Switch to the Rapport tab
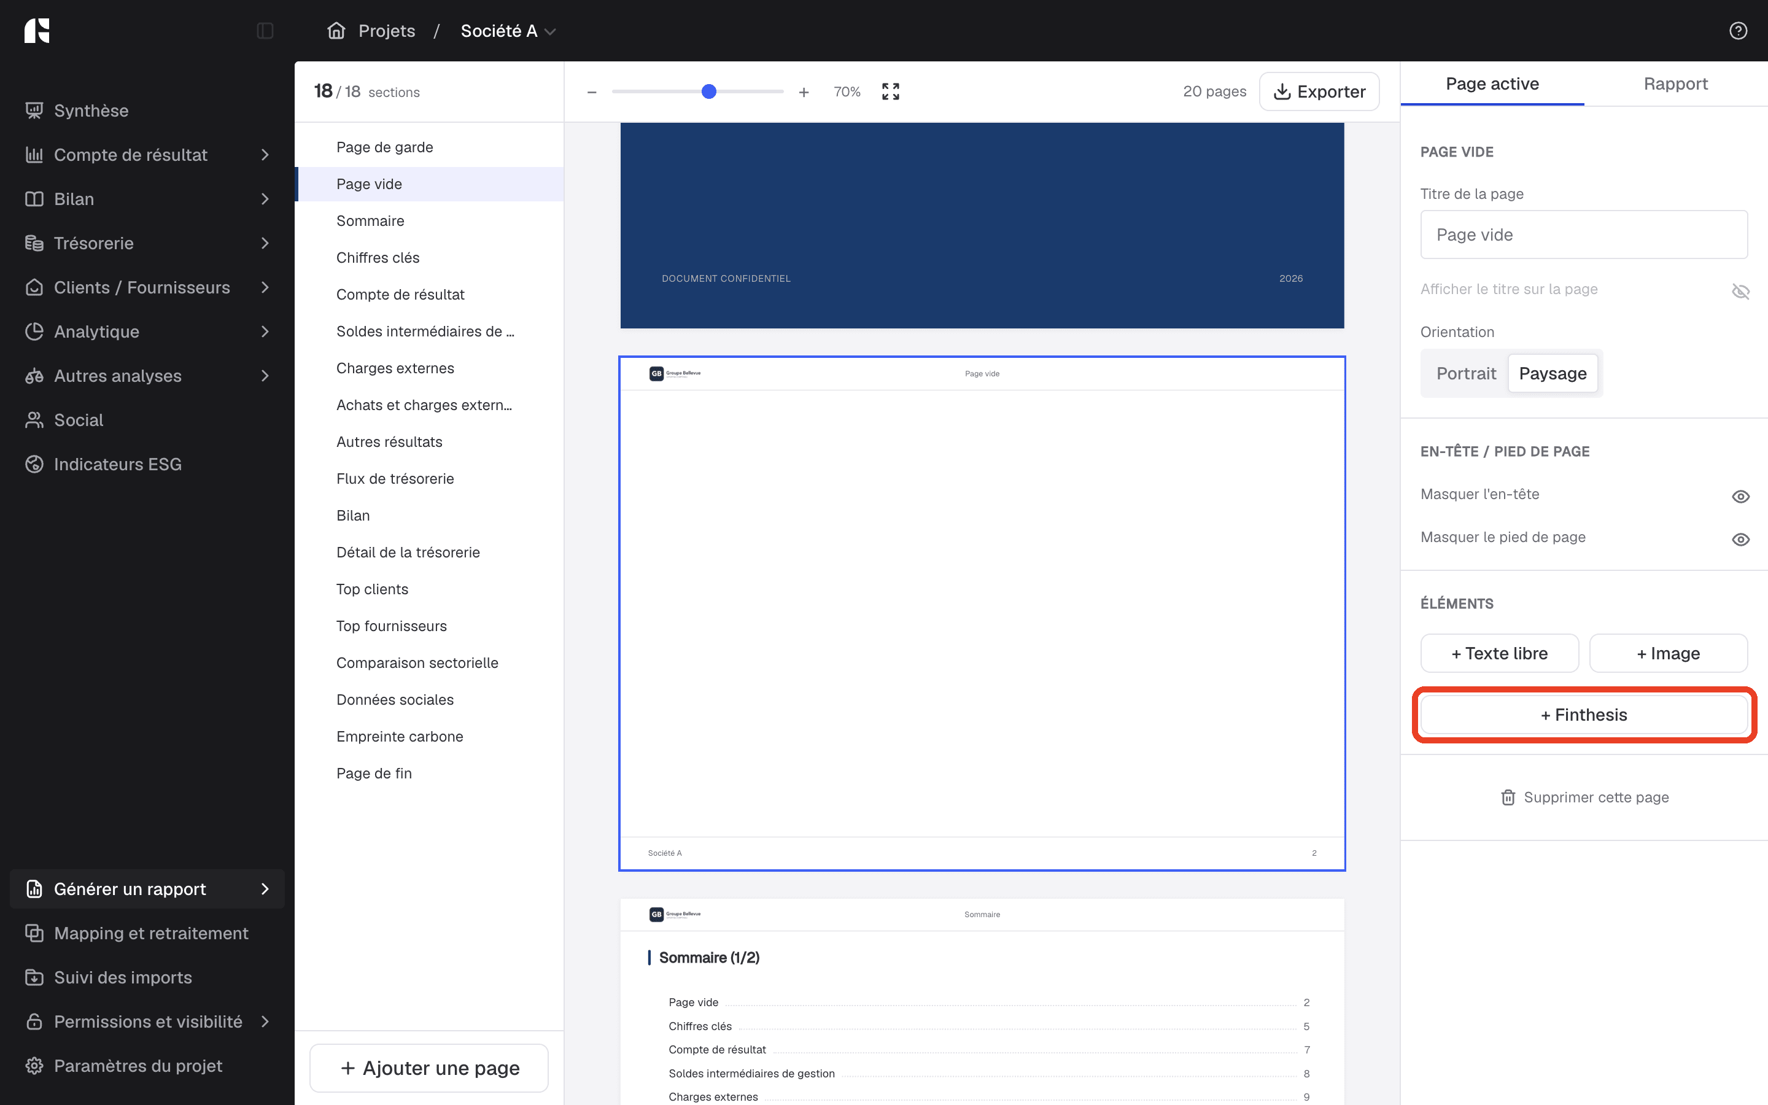This screenshot has height=1105, width=1768. point(1675,84)
